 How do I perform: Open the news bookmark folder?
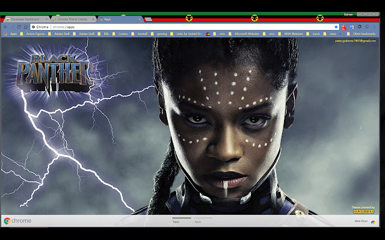click(x=330, y=34)
